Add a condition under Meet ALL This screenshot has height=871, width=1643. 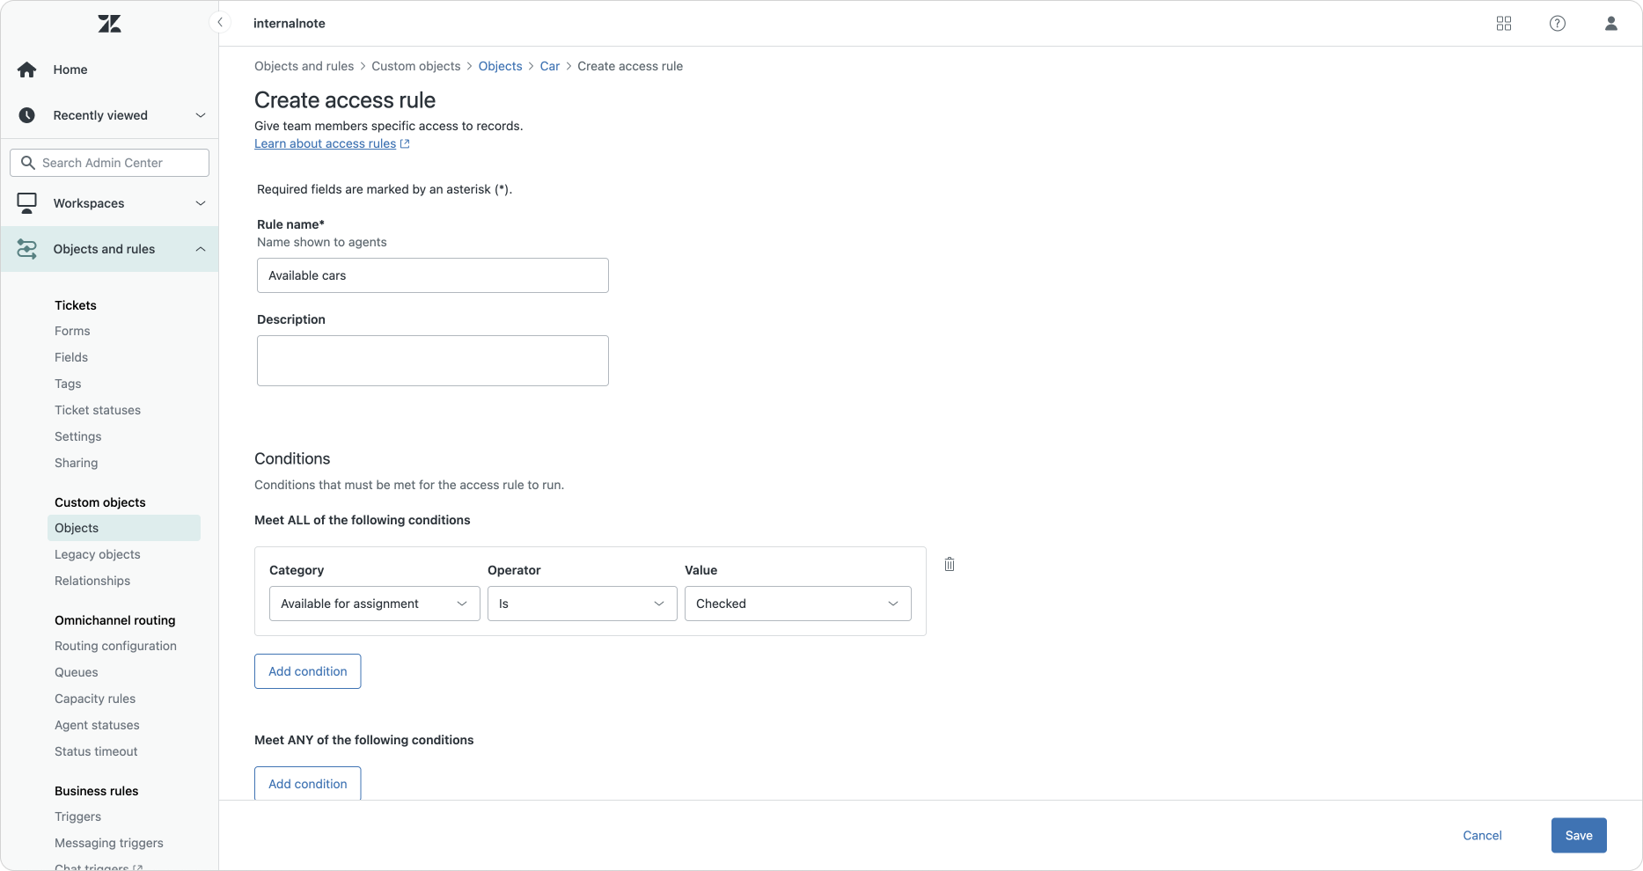point(307,671)
